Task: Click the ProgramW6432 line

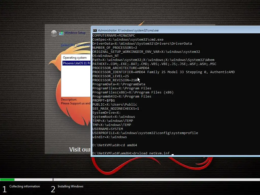Action: [122, 96]
